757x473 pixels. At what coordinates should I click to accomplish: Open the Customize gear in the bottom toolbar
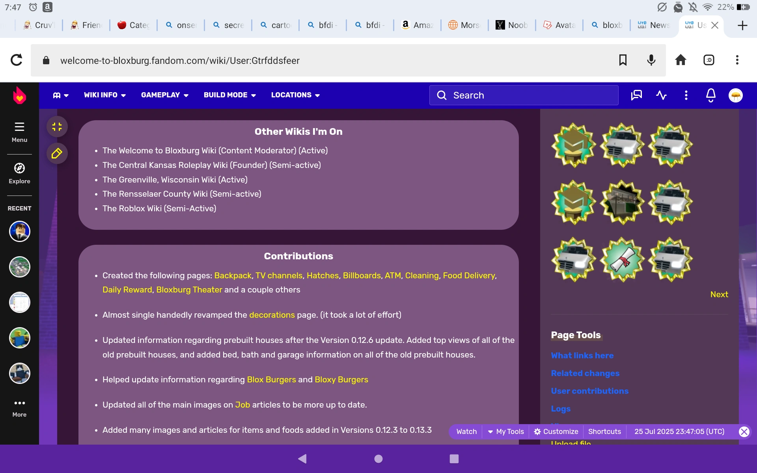point(556,432)
